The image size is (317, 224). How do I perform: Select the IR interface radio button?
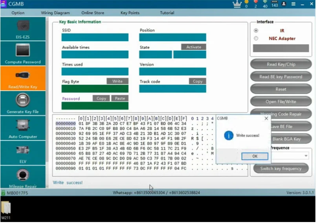click(256, 31)
